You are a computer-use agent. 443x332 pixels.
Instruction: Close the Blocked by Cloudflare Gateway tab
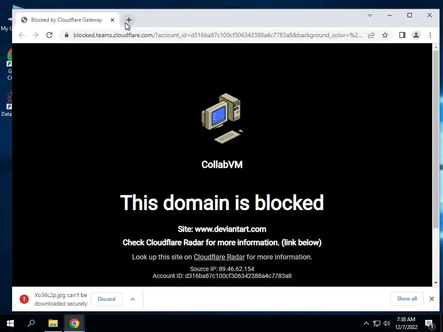112,20
